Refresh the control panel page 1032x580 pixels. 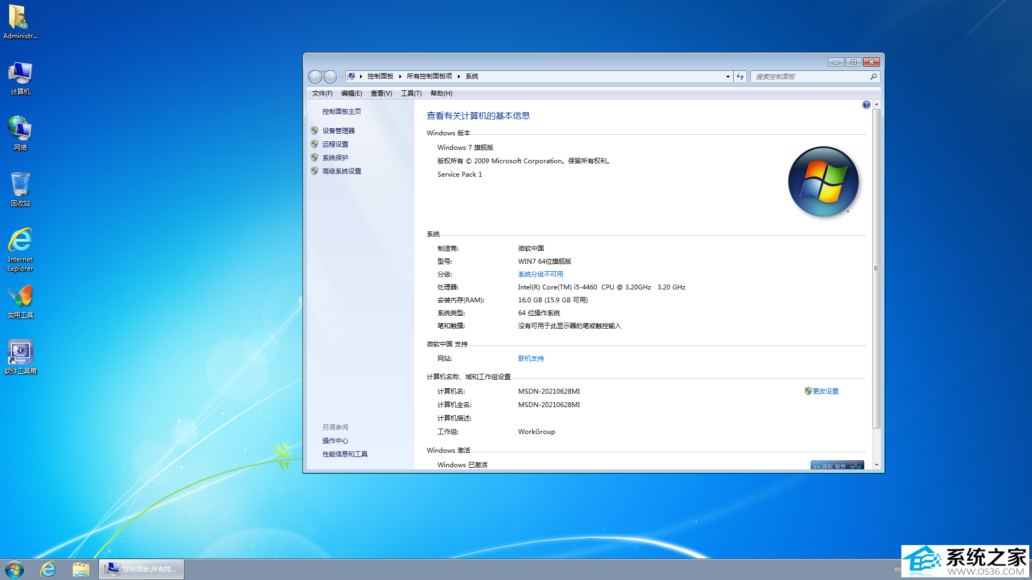(740, 77)
